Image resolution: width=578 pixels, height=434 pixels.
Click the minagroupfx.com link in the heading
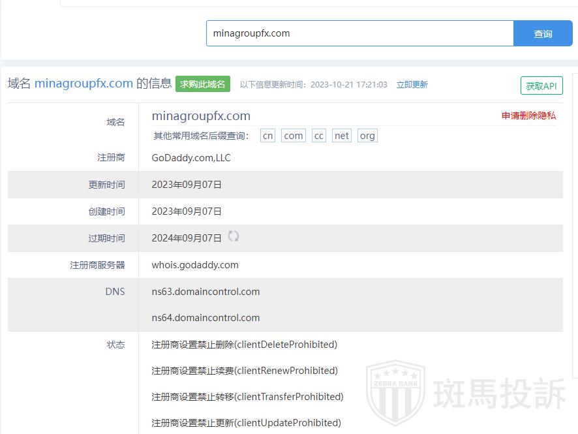tap(84, 84)
